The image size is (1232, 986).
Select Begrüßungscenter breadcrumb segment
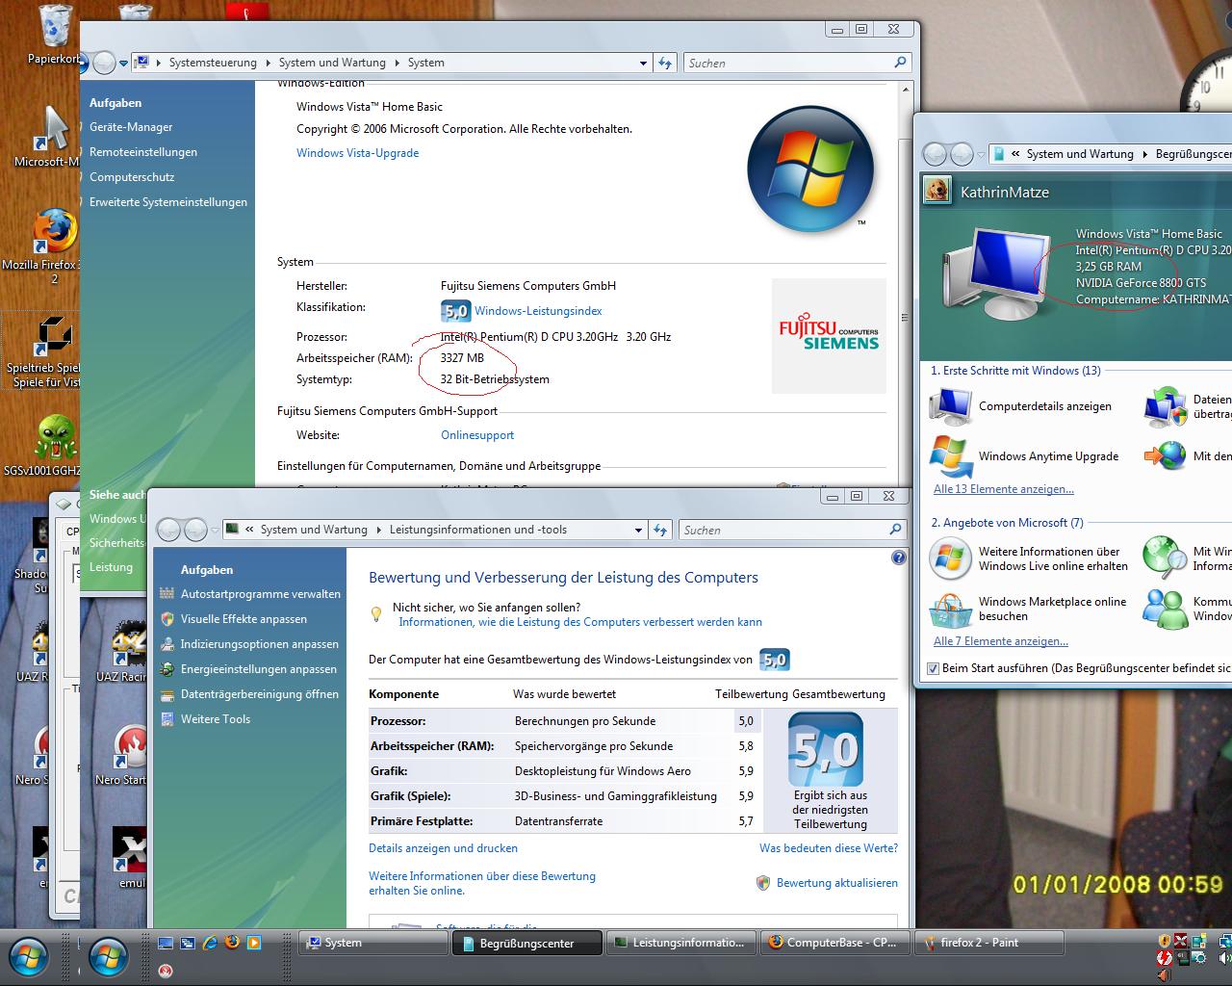click(x=1193, y=154)
